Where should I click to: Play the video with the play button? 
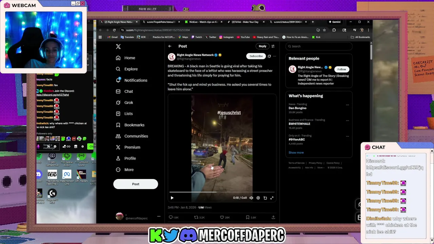click(x=172, y=198)
